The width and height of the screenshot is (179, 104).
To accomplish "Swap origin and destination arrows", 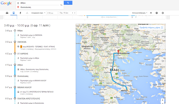I will pyautogui.click(x=61, y=5).
